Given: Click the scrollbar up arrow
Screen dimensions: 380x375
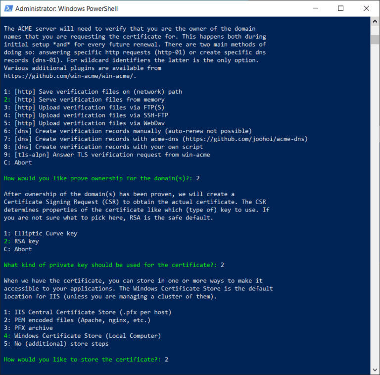Looking at the screenshot, I should click(375, 21).
